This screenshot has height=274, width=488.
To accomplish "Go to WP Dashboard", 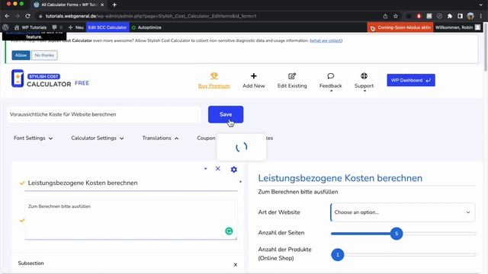I will (x=411, y=80).
